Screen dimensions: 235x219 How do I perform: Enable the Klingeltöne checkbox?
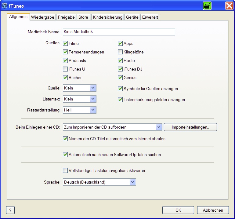click(x=120, y=52)
